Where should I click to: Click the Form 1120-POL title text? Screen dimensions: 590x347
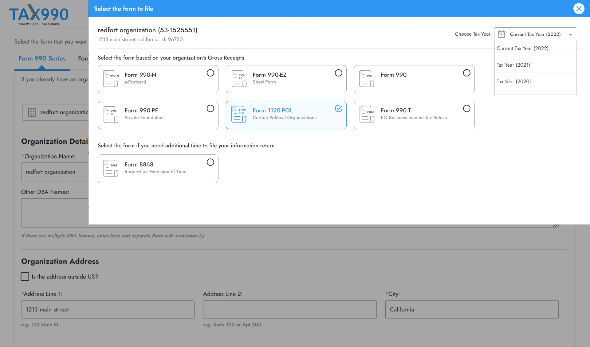click(x=273, y=110)
